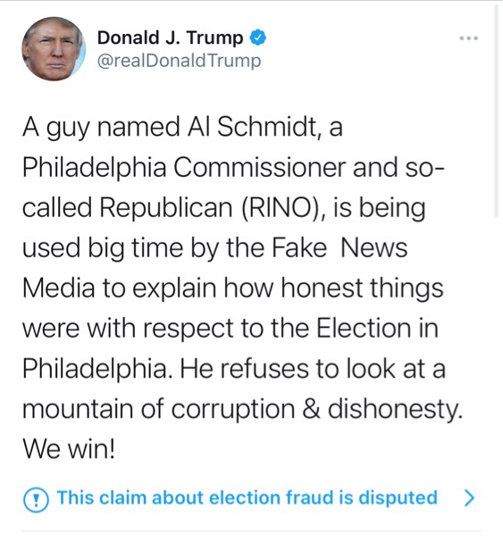The image size is (503, 536).
Task: Click the exclamation warning circle icon
Action: 36,499
